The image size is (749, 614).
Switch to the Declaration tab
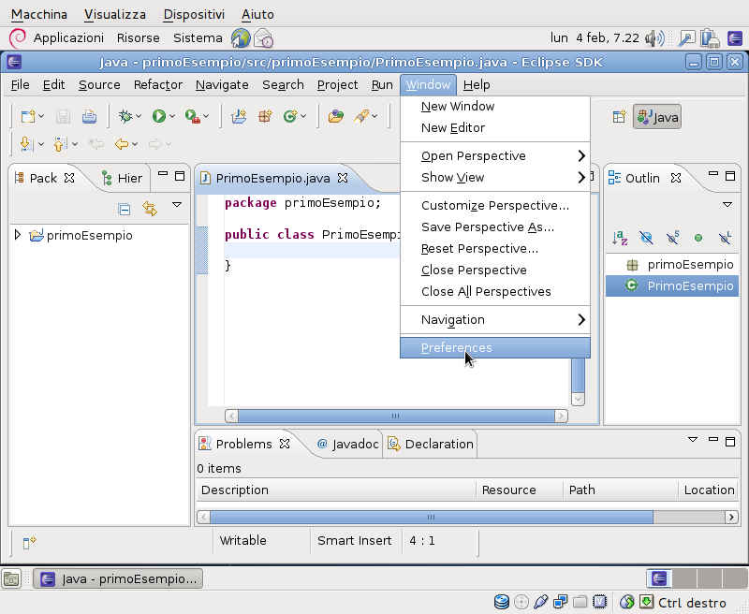click(x=431, y=444)
